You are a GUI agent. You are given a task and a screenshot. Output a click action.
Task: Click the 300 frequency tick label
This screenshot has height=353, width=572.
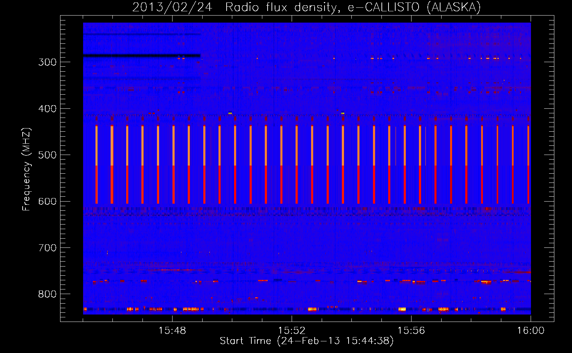47,62
